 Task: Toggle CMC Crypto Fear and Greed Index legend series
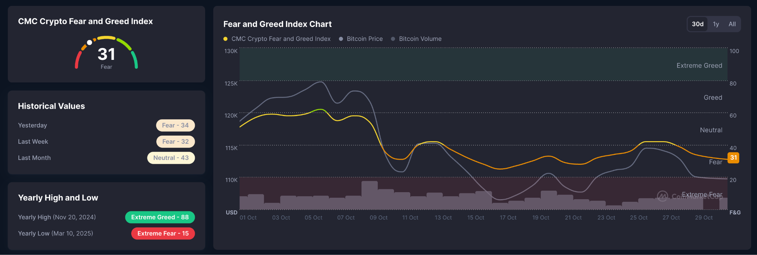(277, 39)
